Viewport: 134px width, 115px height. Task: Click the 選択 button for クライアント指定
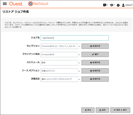click(x=95, y=54)
